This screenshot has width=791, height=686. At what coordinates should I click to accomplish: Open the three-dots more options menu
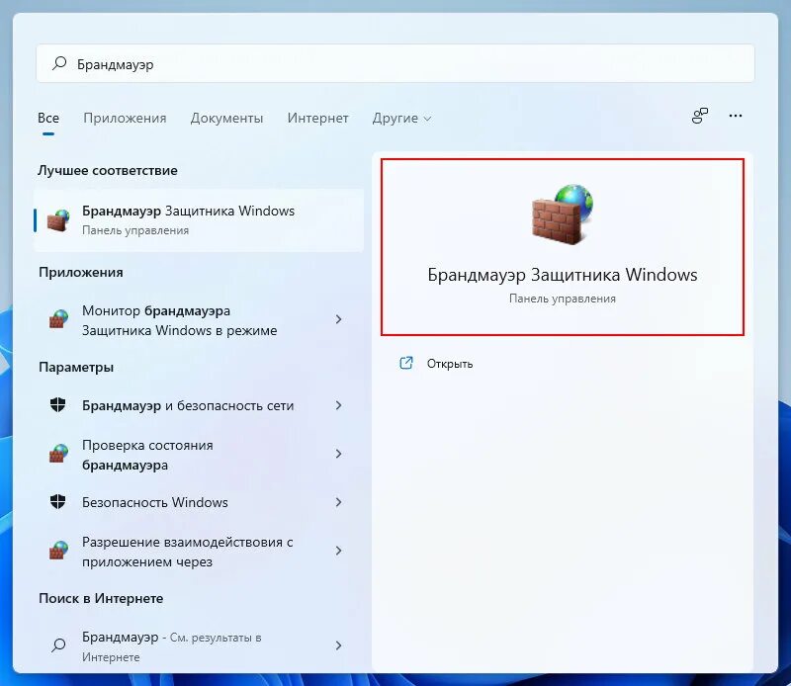point(736,116)
